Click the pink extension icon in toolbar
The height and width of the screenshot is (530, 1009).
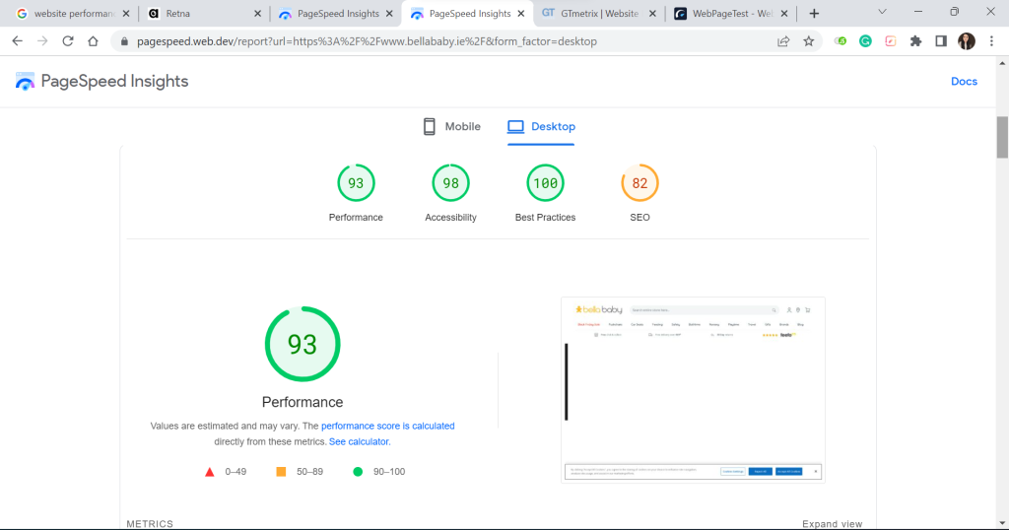pos(891,41)
